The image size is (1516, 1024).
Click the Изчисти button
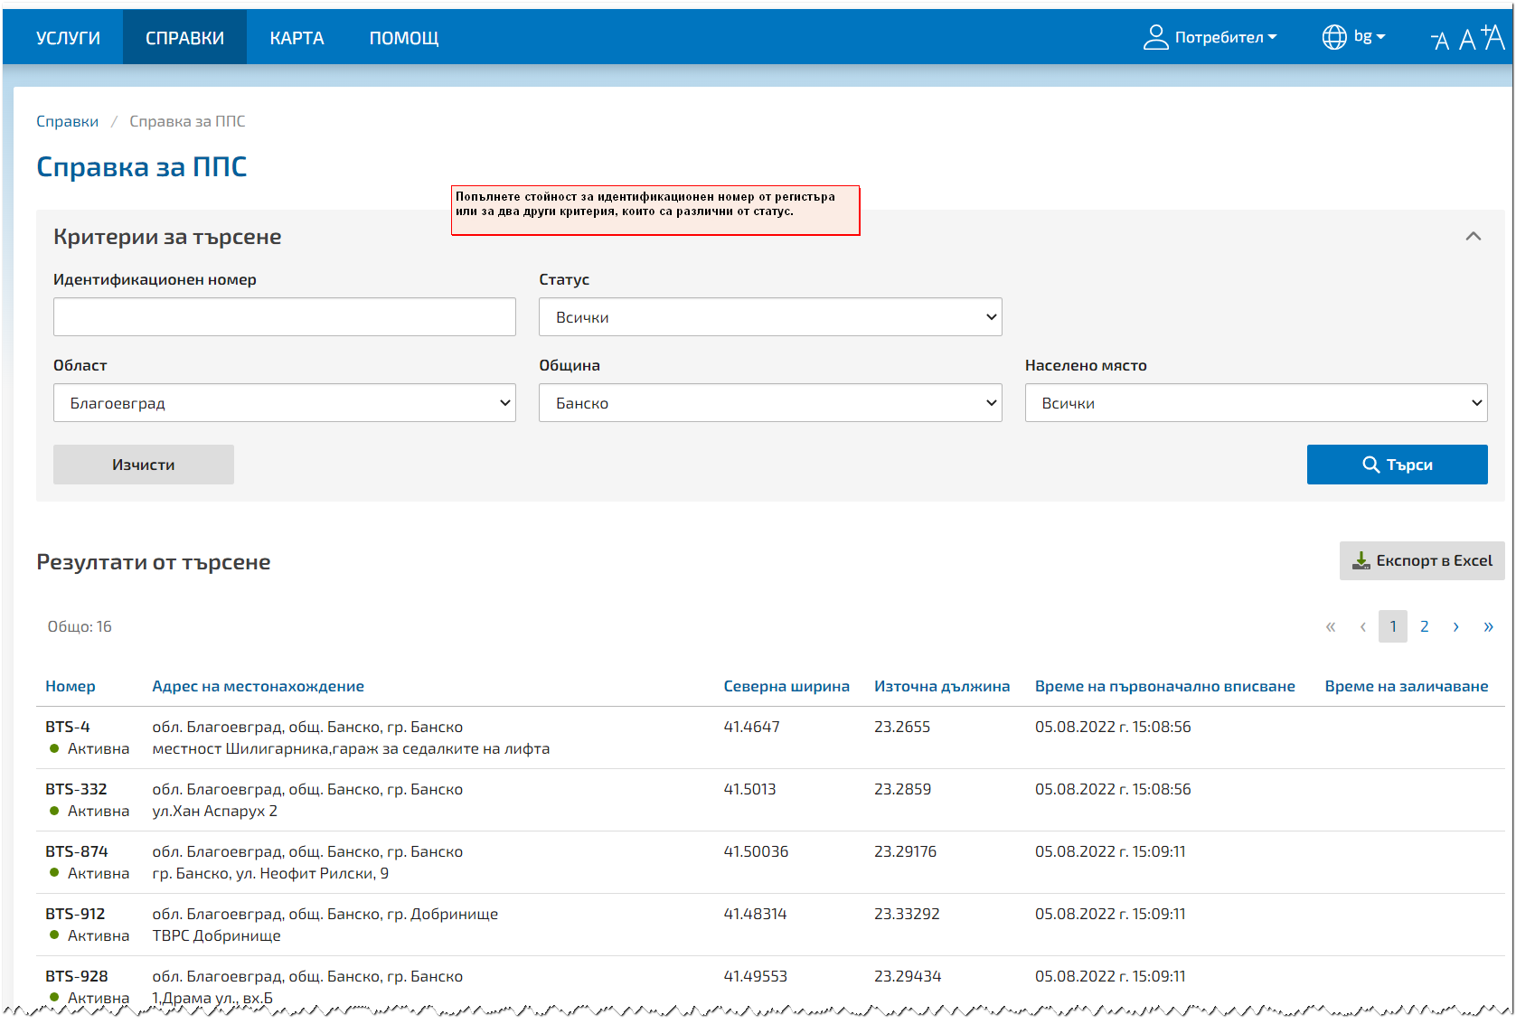click(144, 465)
